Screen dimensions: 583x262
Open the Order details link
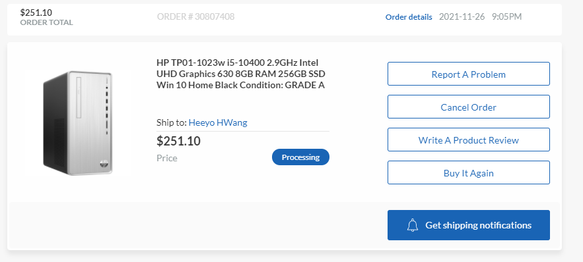click(x=409, y=17)
